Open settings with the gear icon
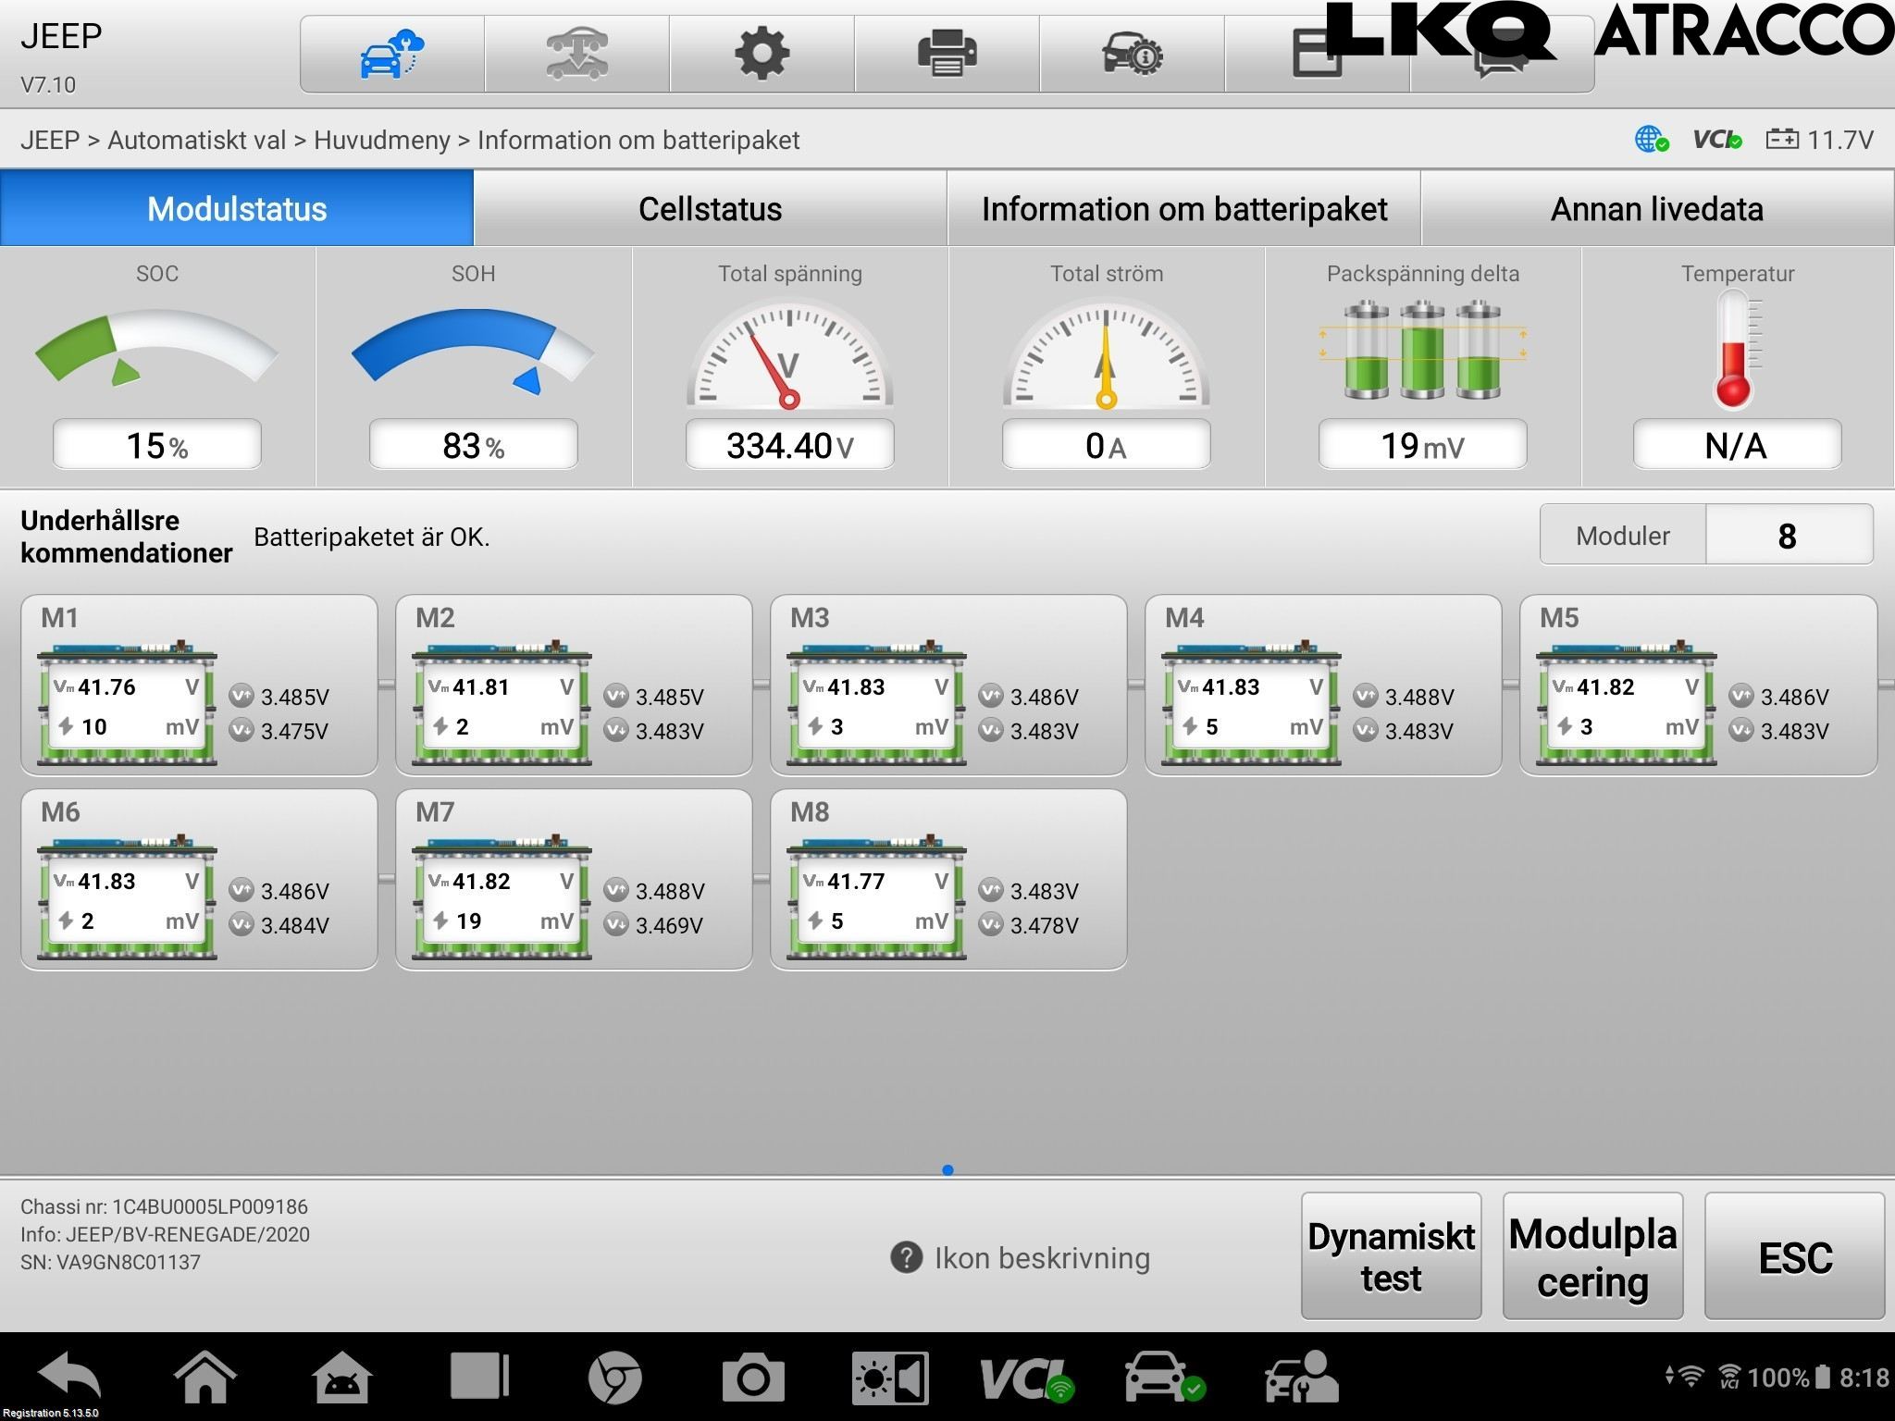Screen dimensions: 1895x1421 (762, 54)
